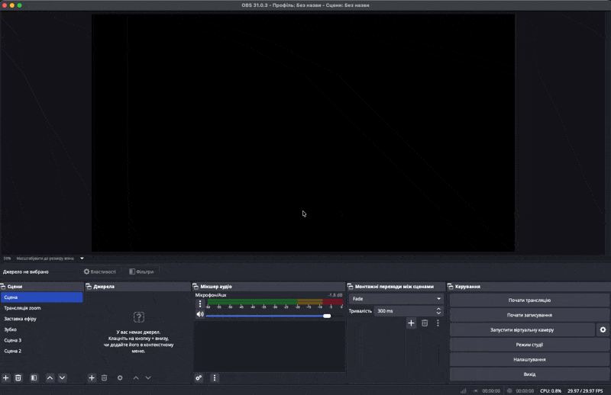This screenshot has width=611, height=395.
Task: Click Почати записування button
Action: tap(529, 315)
